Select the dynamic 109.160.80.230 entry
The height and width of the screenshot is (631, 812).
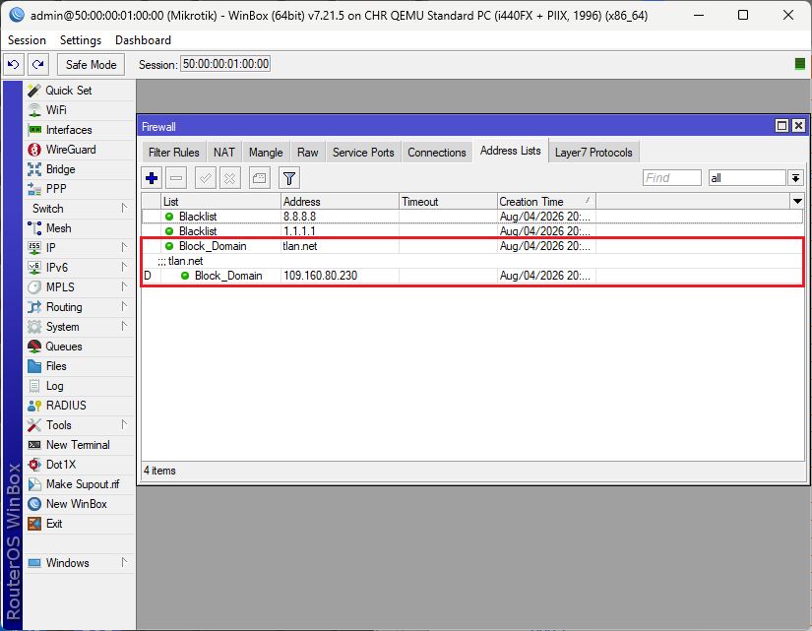[472, 276]
